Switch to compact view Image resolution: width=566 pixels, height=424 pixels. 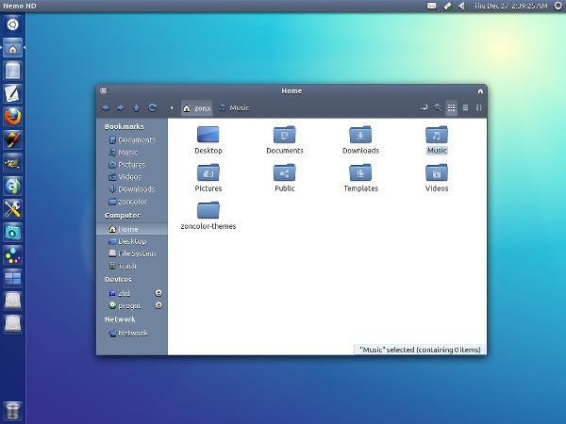point(478,108)
